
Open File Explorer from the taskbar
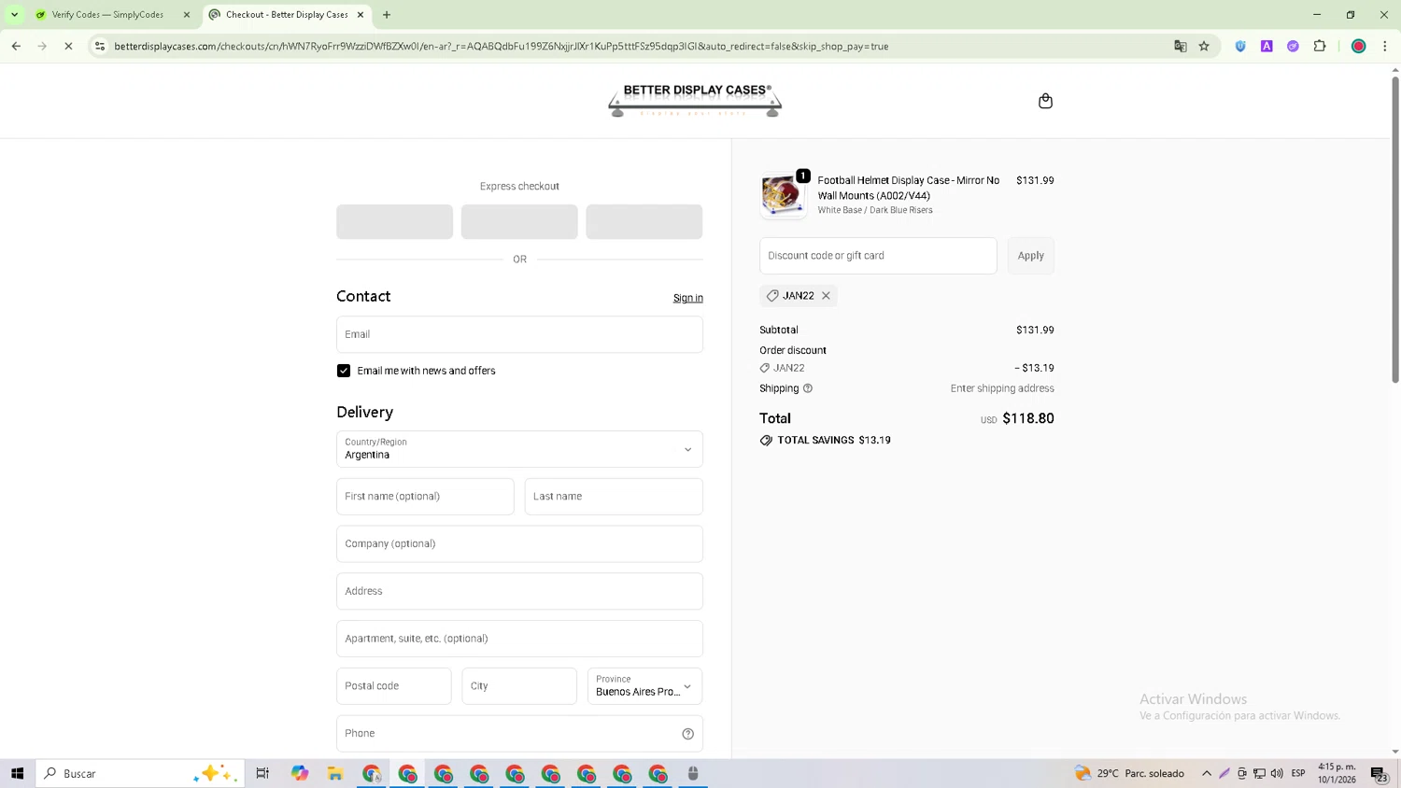335,773
